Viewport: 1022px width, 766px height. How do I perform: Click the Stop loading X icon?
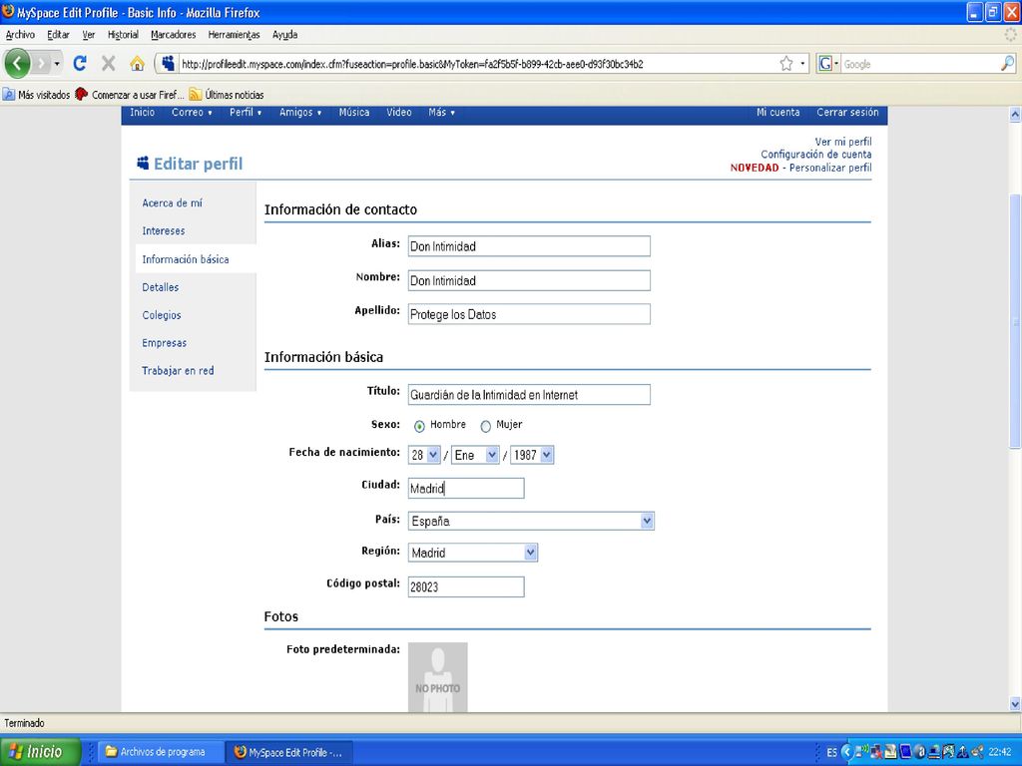coord(108,63)
